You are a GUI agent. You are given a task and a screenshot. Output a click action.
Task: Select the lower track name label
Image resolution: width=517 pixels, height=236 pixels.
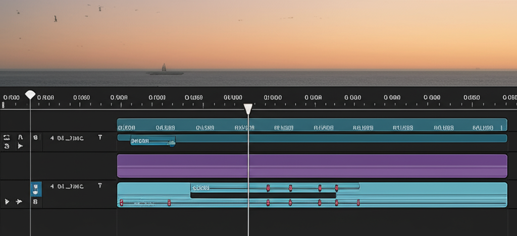point(67,186)
